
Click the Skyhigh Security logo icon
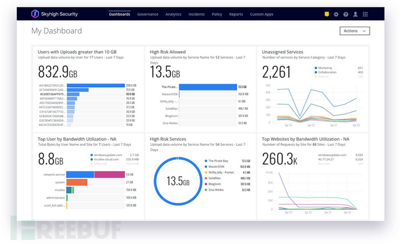tap(38, 13)
